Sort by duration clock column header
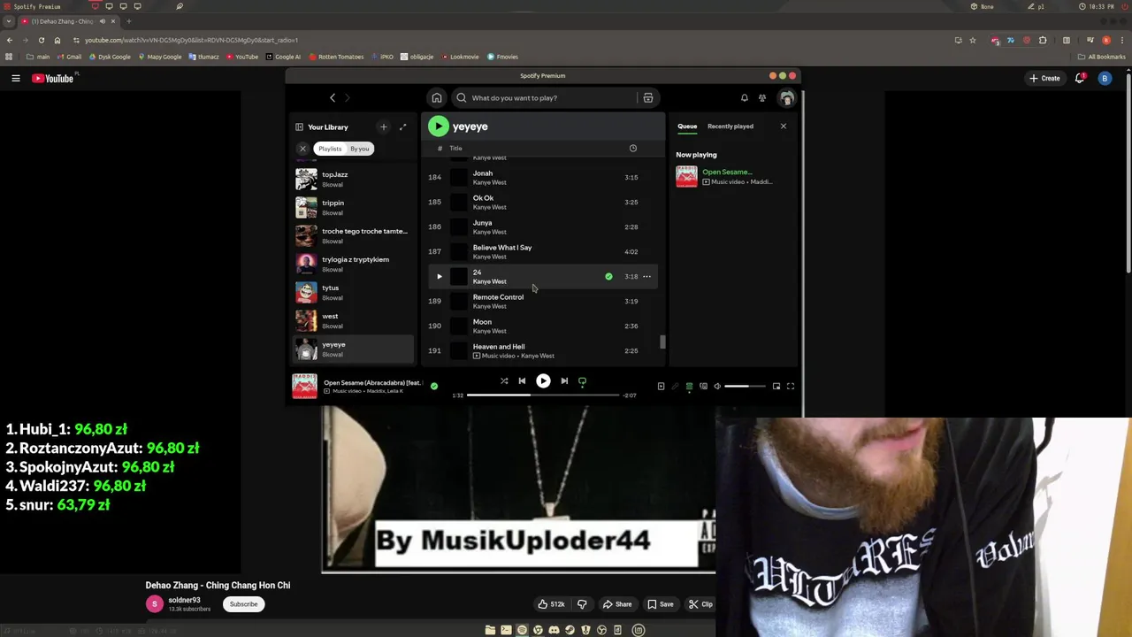 [633, 149]
